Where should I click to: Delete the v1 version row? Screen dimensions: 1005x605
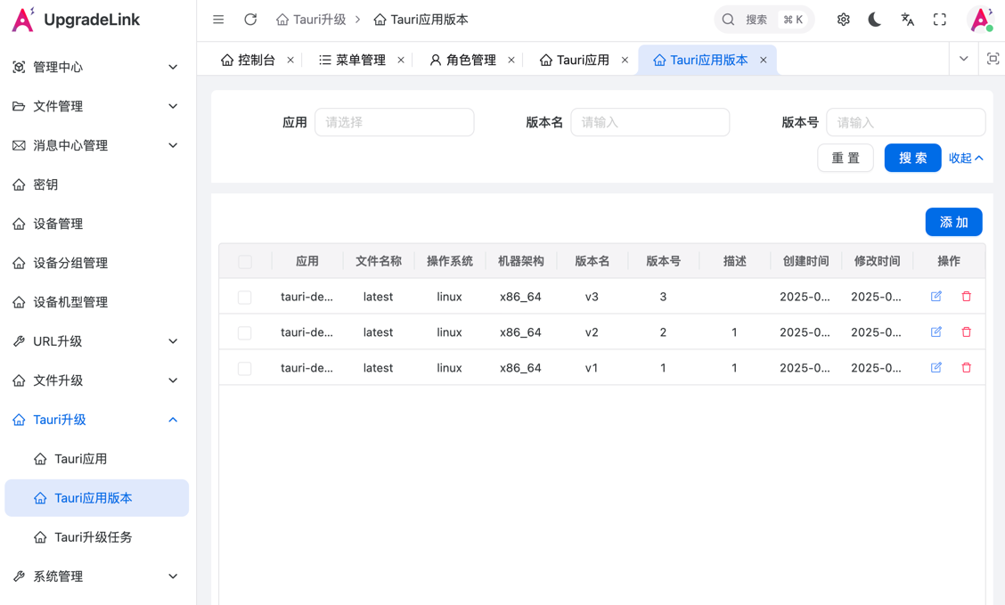coord(966,367)
